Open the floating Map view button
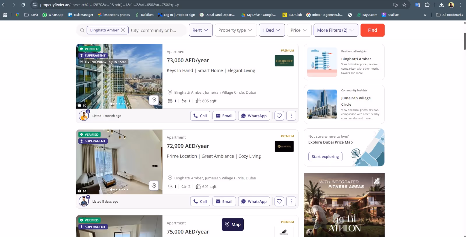466x237 pixels. click(x=233, y=224)
